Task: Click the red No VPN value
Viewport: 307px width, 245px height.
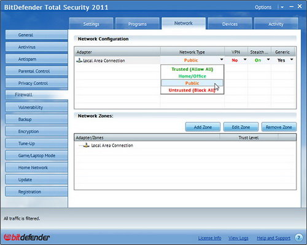Action: (235, 60)
